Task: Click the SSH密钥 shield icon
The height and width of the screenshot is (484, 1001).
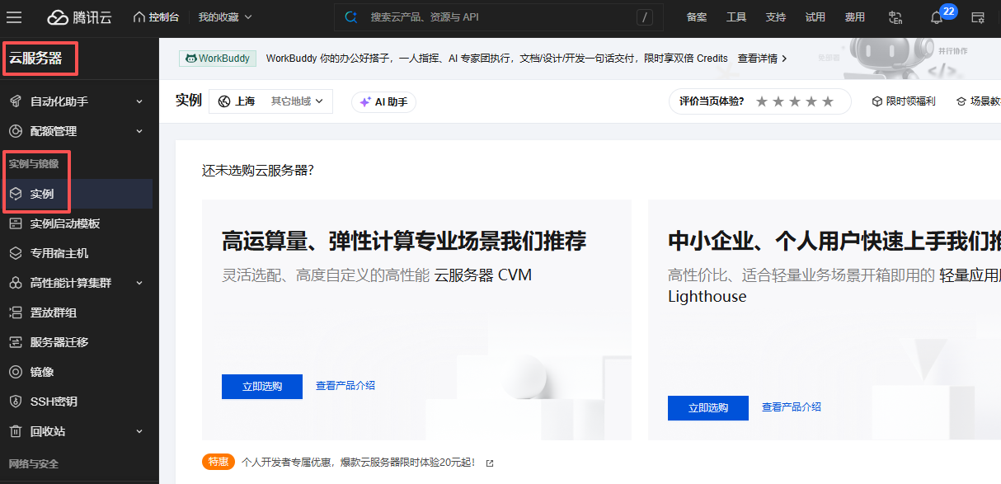Action: pyautogui.click(x=15, y=402)
